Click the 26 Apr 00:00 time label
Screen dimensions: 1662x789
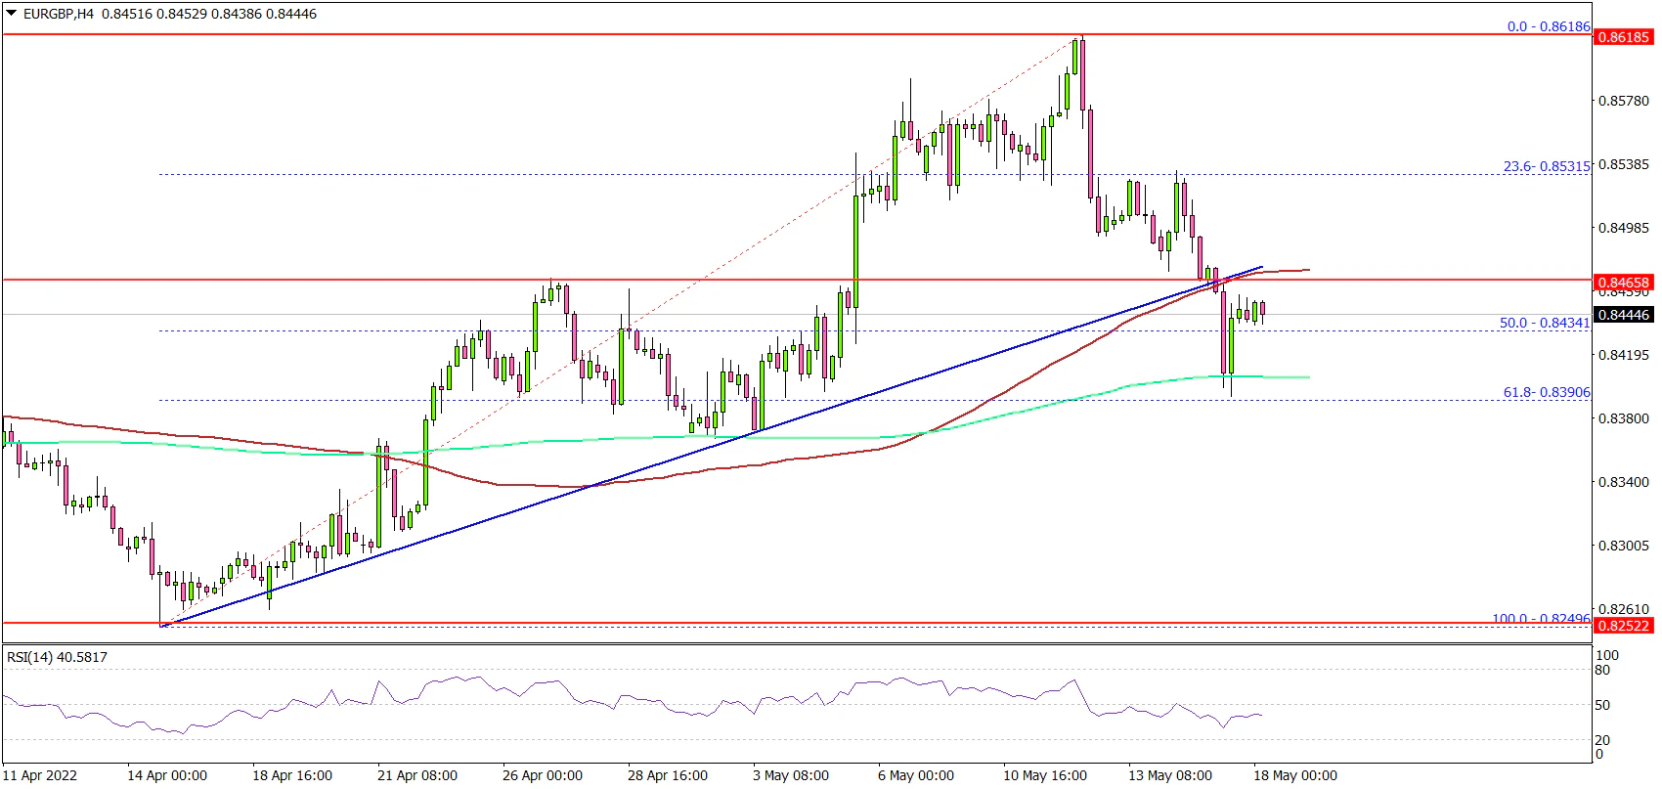coord(542,775)
